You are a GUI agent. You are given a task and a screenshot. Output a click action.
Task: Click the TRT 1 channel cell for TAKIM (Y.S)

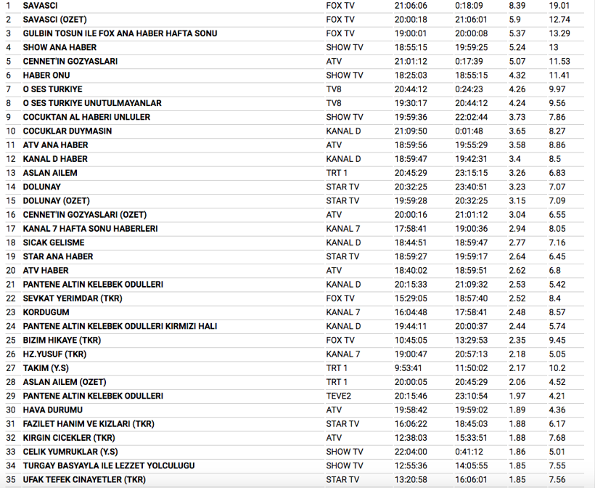(337, 368)
